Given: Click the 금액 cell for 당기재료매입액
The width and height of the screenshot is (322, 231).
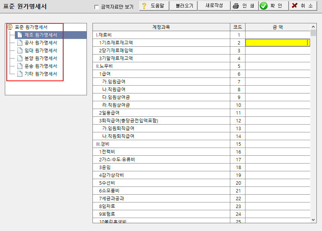Looking at the screenshot, I should [278, 50].
